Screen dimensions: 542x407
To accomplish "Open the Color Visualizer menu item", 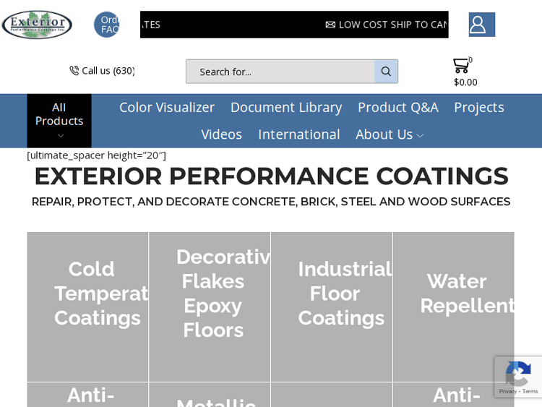I will tap(167, 107).
